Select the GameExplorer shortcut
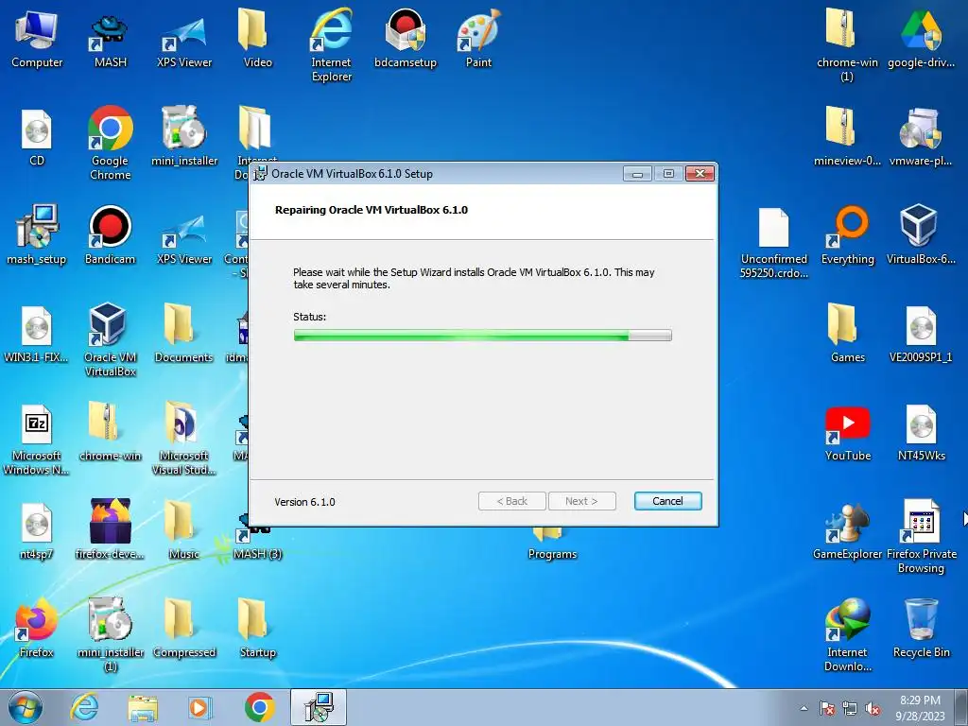The image size is (968, 726). tap(847, 531)
